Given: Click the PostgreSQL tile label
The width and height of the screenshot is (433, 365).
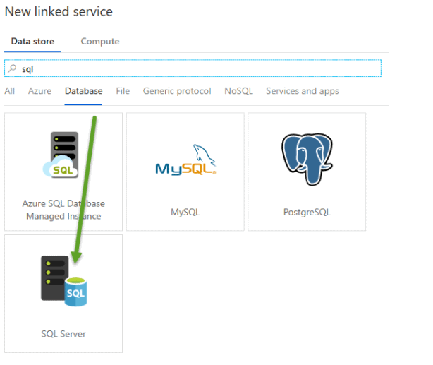Looking at the screenshot, I should click(307, 212).
